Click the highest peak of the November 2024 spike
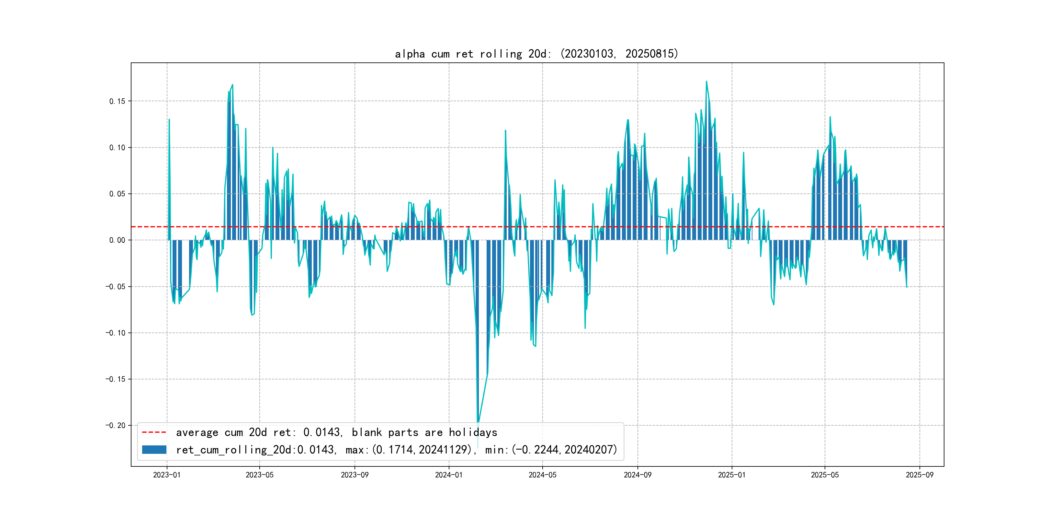The width and height of the screenshot is (1049, 524). pyautogui.click(x=706, y=82)
